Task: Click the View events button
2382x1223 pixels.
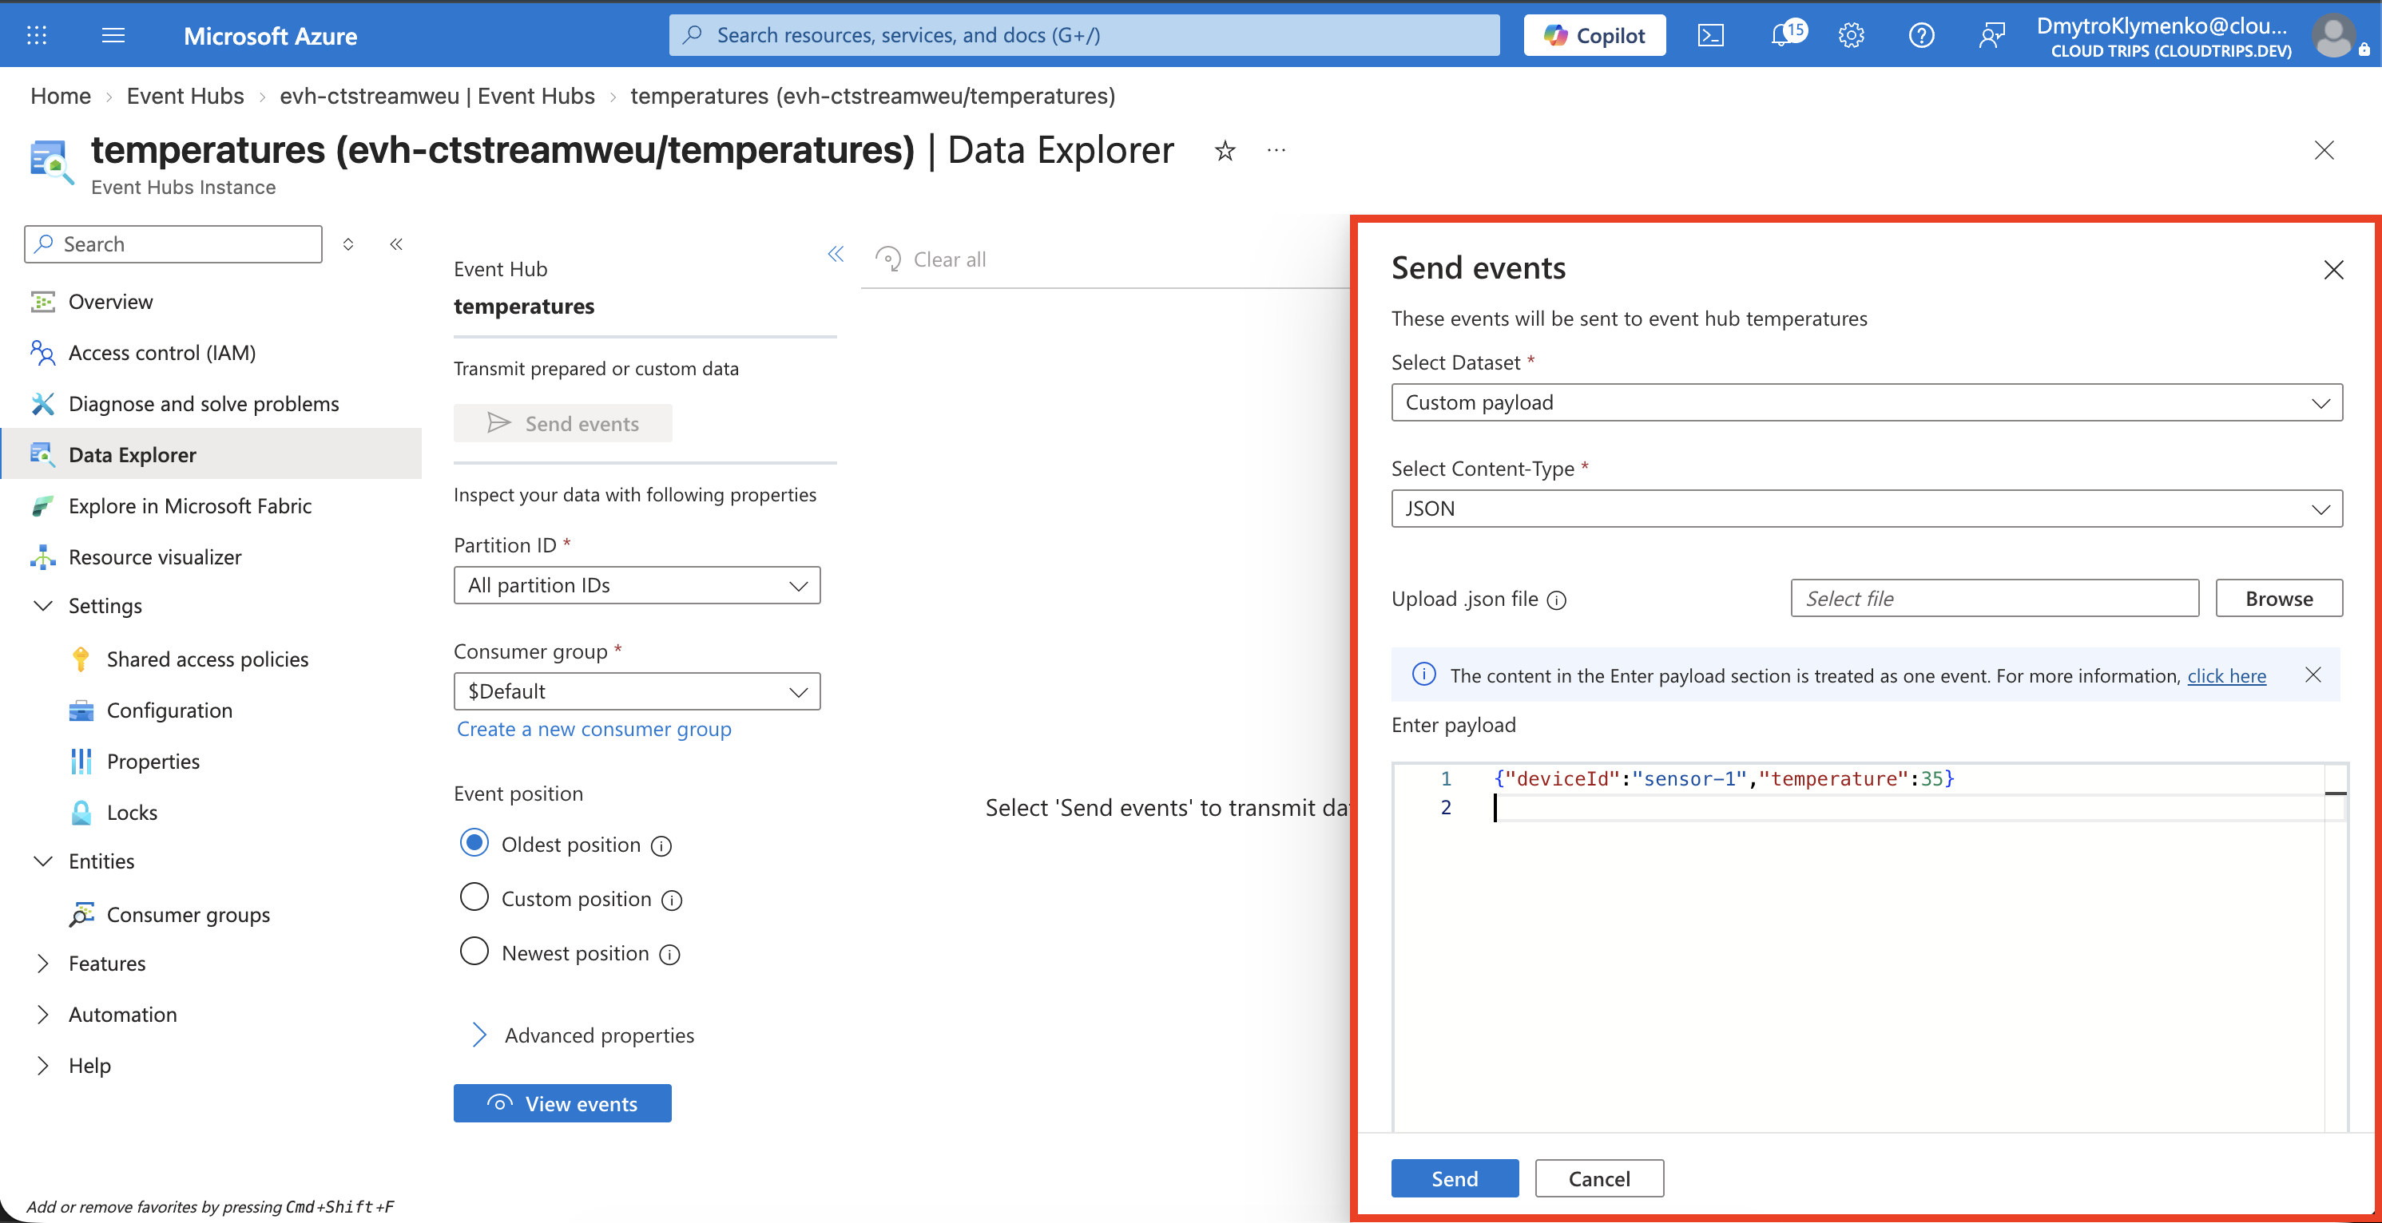Action: (562, 1104)
